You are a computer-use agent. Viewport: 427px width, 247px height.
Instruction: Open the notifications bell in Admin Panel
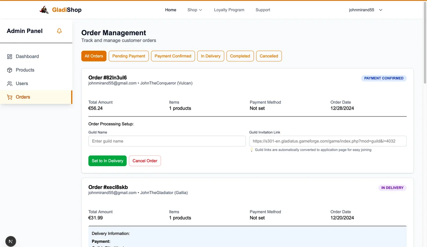tap(59, 31)
